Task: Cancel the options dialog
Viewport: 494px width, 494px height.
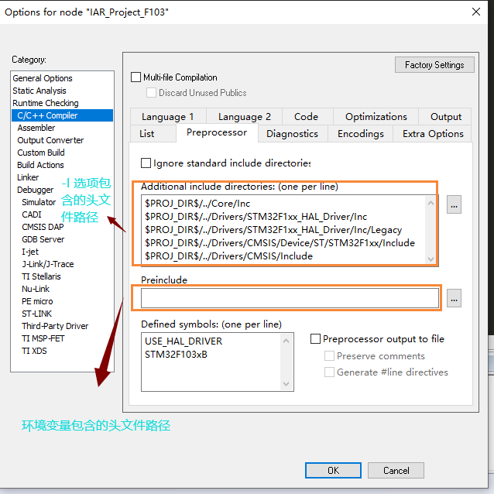Action: coord(396,470)
